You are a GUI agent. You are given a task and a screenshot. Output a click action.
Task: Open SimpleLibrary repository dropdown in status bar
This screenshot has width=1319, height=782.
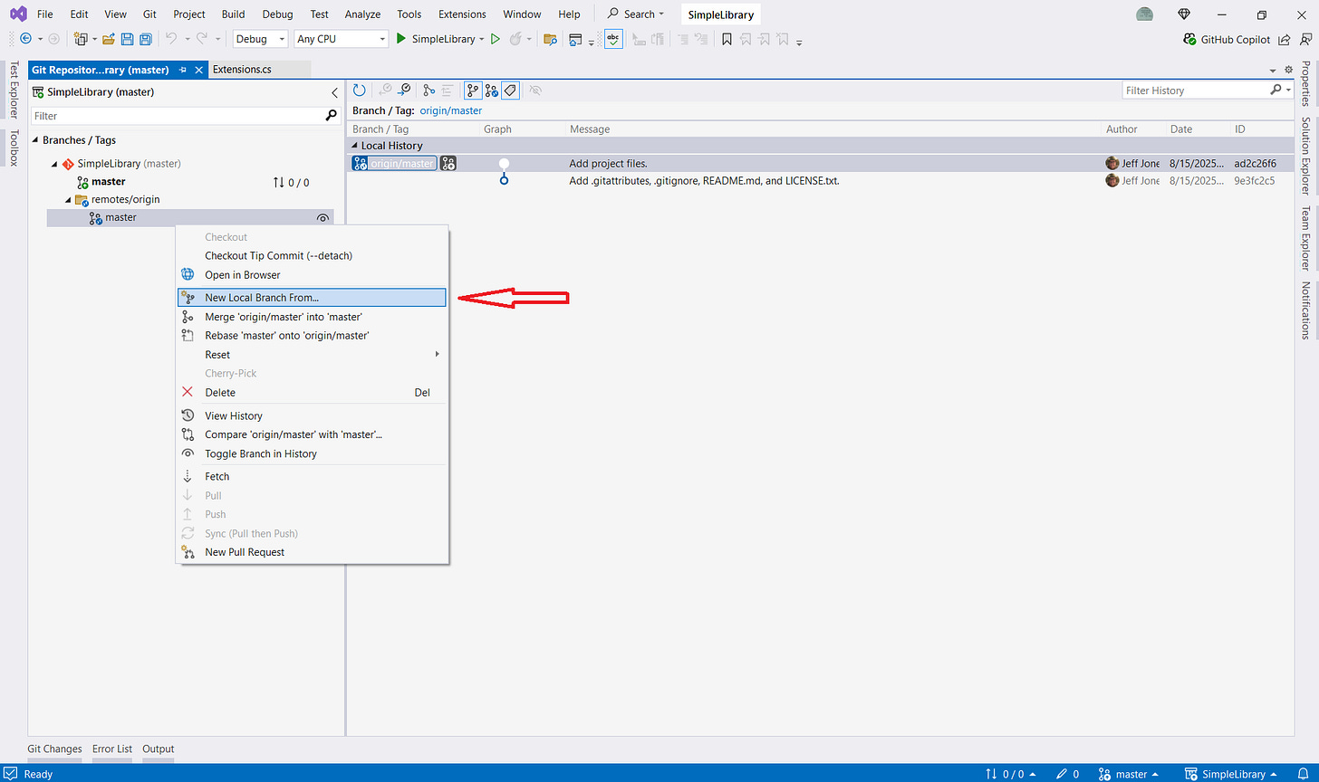[1230, 774]
